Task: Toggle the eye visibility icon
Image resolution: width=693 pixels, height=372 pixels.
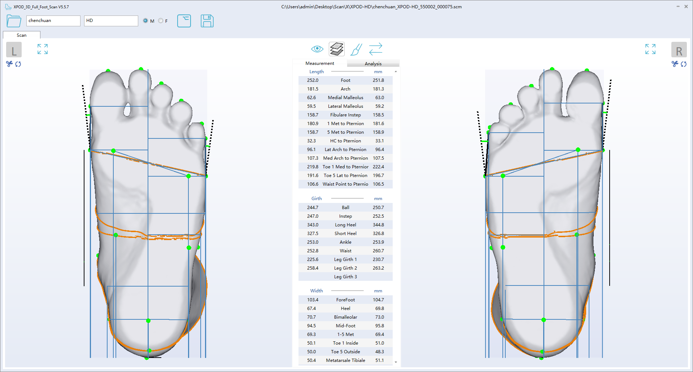Action: [317, 49]
